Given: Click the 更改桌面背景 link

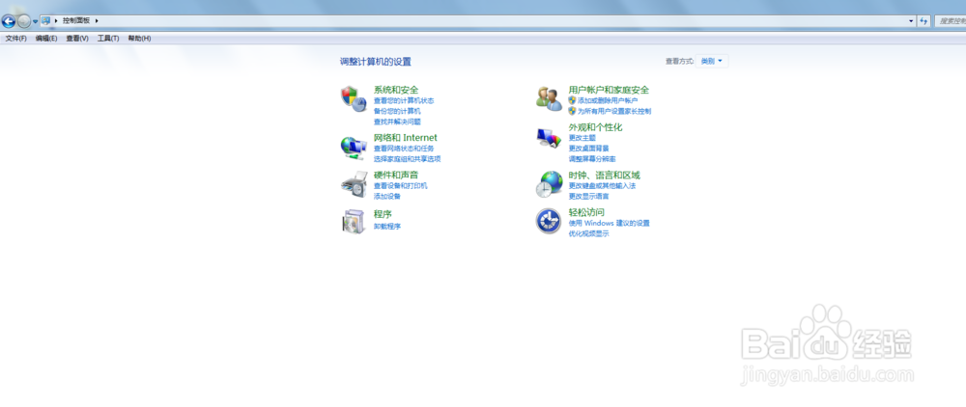Looking at the screenshot, I should pos(588,149).
